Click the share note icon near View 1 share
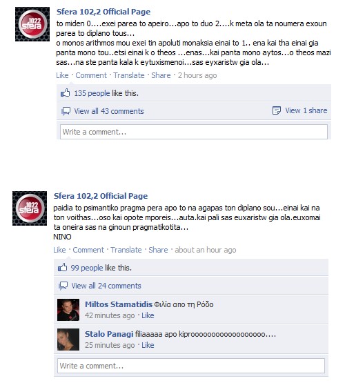Viewport: 345px width, 383px height. (277, 110)
